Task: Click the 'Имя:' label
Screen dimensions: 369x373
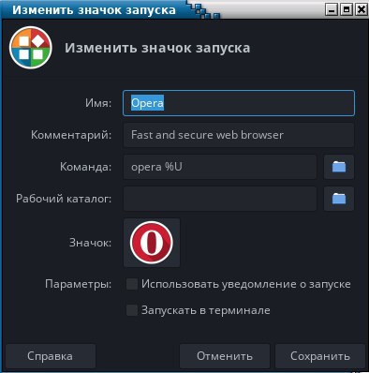Action: tap(98, 103)
